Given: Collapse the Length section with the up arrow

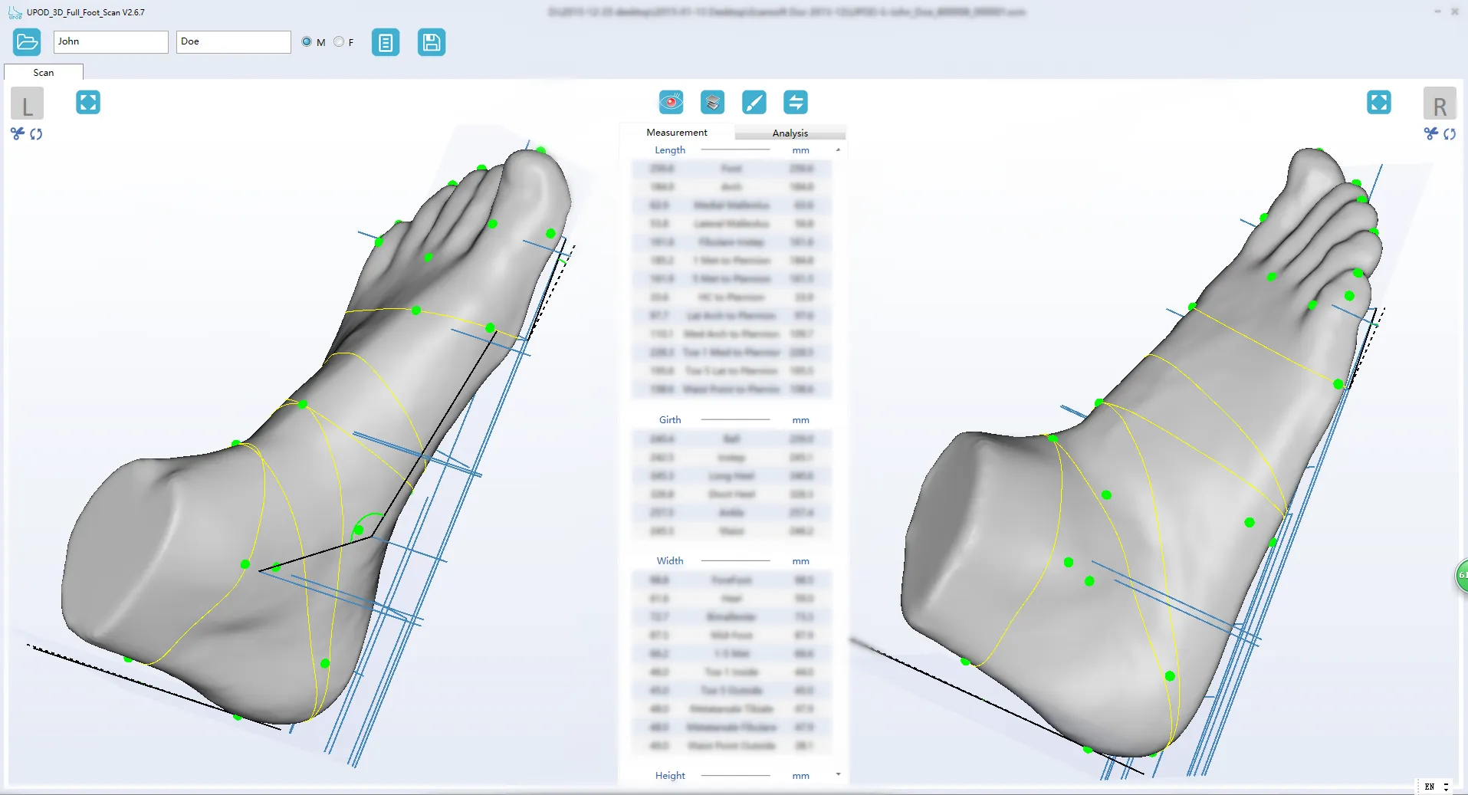Looking at the screenshot, I should [x=839, y=150].
